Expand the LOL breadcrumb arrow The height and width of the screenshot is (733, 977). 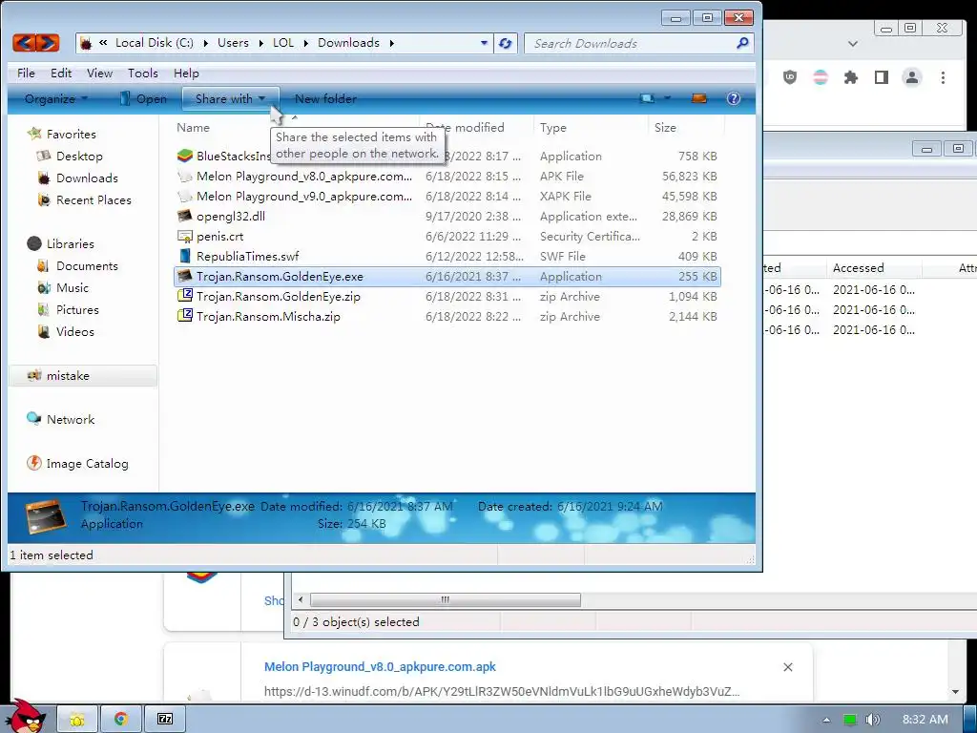[306, 43]
